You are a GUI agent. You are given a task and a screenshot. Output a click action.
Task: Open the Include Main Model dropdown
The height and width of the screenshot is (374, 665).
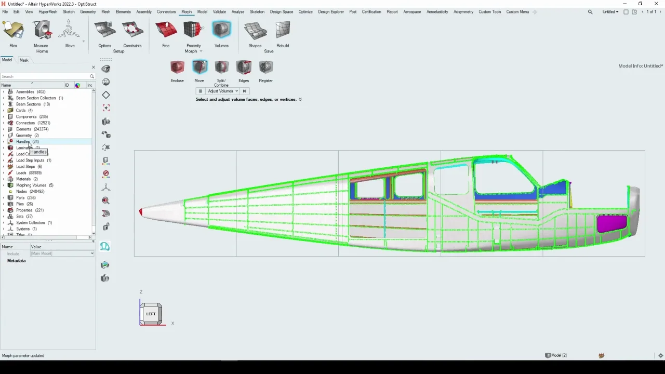62,253
